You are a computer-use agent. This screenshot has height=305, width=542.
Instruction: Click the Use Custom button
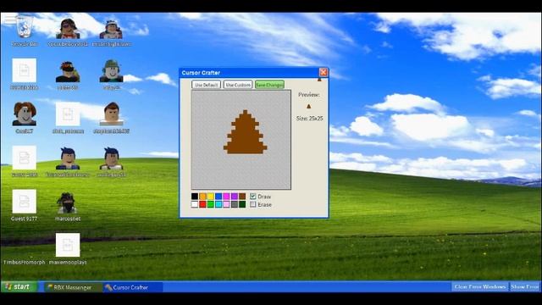pyautogui.click(x=238, y=85)
